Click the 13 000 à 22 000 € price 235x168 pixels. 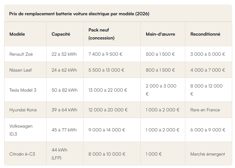(108, 90)
